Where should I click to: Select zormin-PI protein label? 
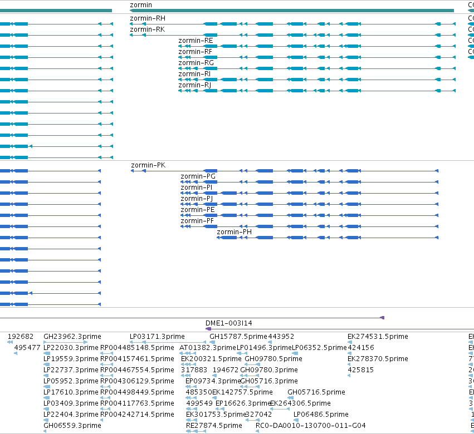(197, 188)
